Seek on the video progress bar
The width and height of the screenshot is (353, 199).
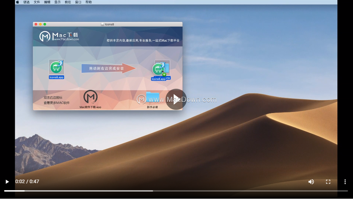(x=176, y=191)
